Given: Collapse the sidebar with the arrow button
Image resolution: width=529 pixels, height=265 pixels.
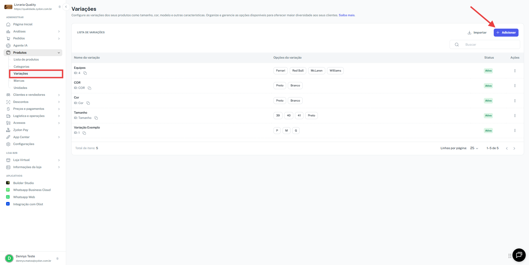Looking at the screenshot, I should coord(66,7).
